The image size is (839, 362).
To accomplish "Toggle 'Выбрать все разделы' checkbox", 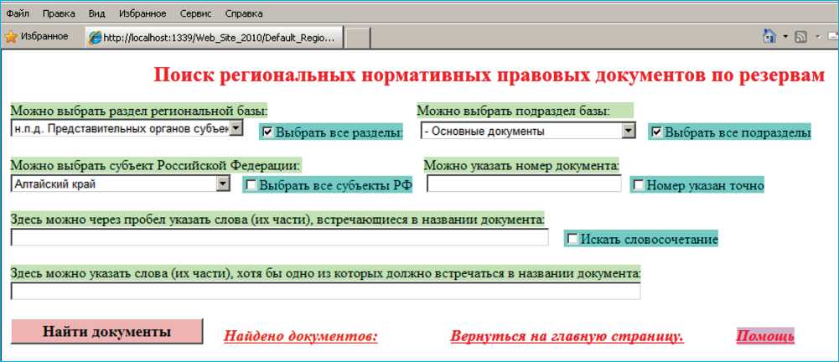I will pos(268,131).
